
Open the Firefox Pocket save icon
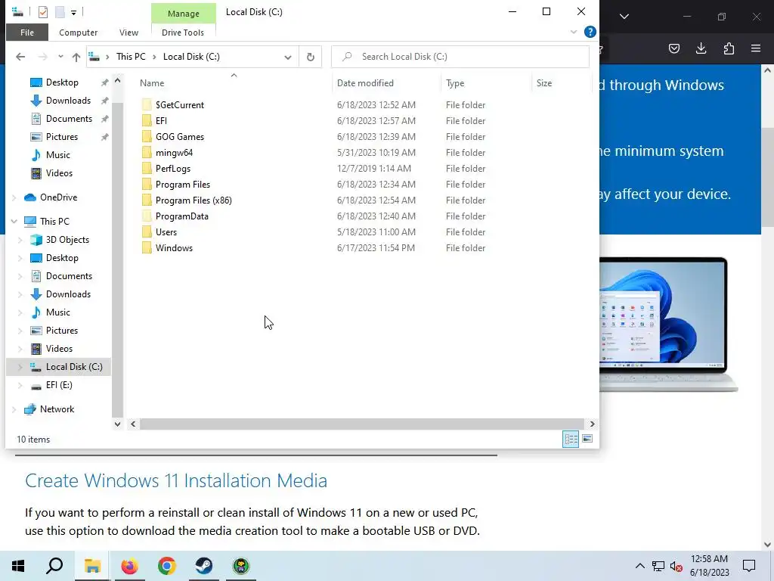(x=673, y=48)
